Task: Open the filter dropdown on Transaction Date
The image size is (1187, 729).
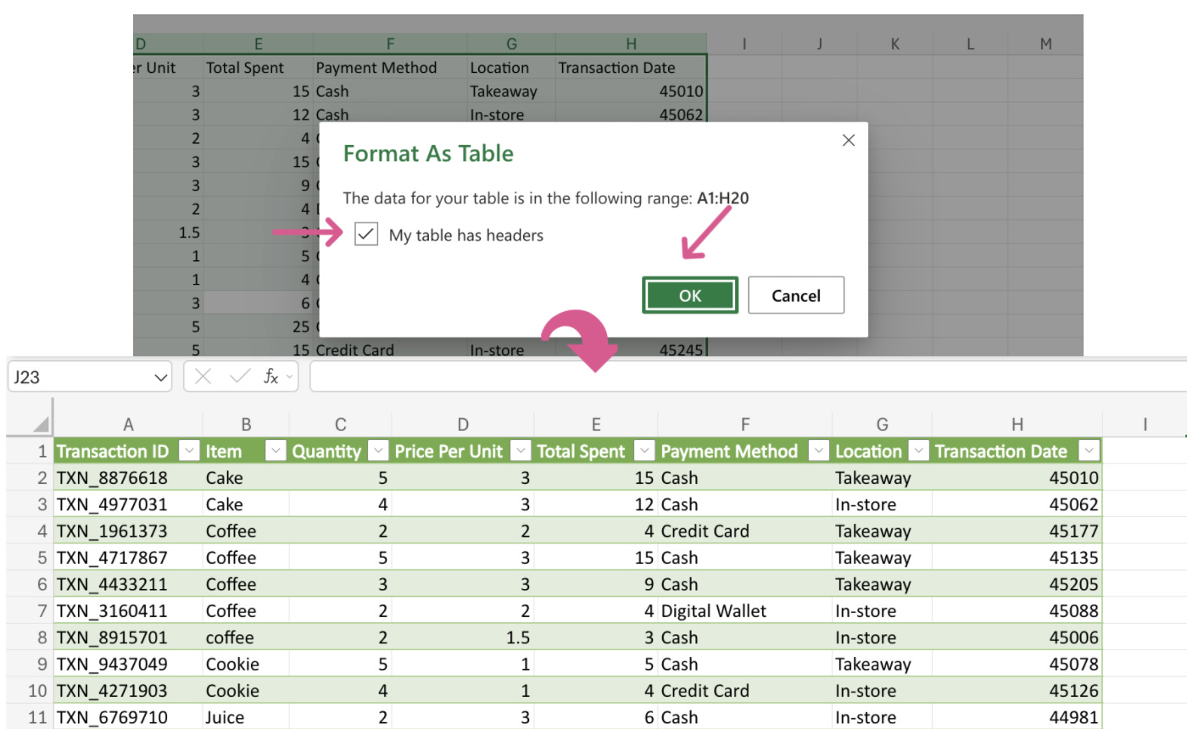Action: click(x=1089, y=451)
